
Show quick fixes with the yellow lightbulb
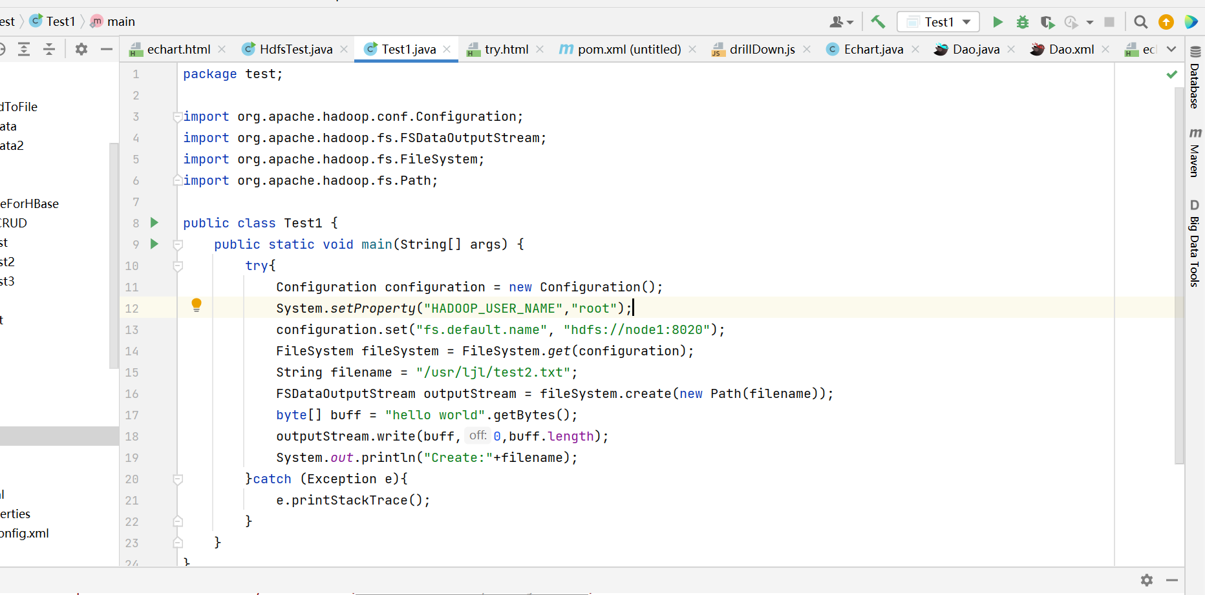pos(197,305)
